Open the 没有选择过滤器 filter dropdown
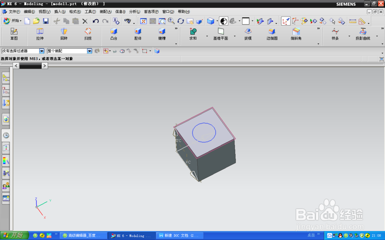385x240 pixels. click(x=42, y=51)
